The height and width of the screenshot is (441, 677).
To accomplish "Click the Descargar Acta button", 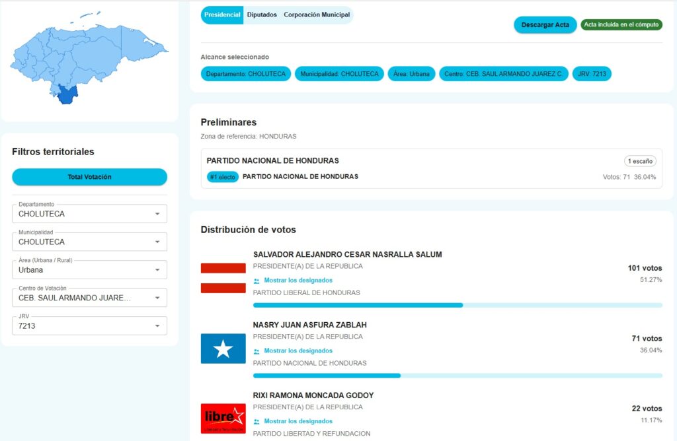I will [545, 25].
